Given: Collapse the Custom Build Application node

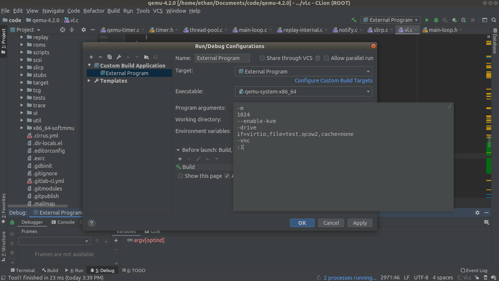Looking at the screenshot, I should [89, 65].
